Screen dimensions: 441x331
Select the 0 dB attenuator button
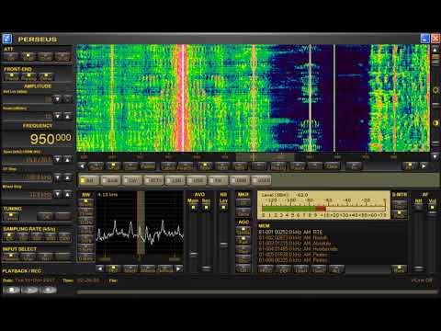click(11, 57)
